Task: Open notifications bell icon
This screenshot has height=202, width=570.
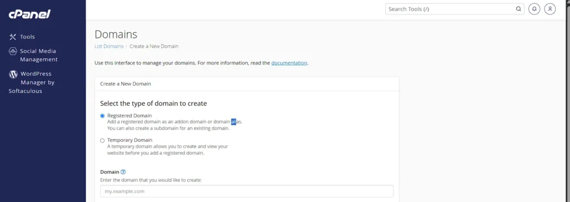Action: coord(534,9)
